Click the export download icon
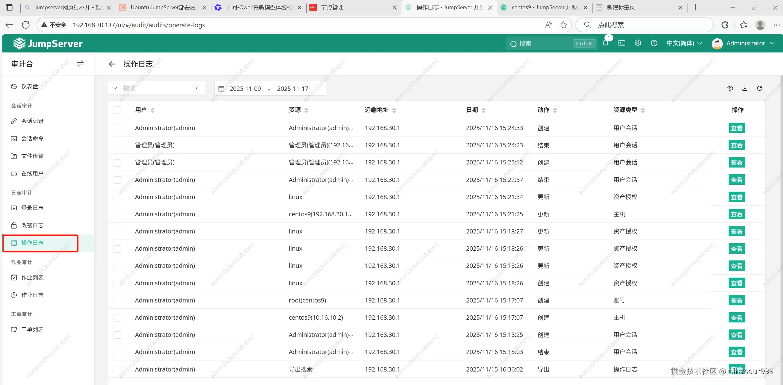The width and height of the screenshot is (783, 385). (745, 88)
